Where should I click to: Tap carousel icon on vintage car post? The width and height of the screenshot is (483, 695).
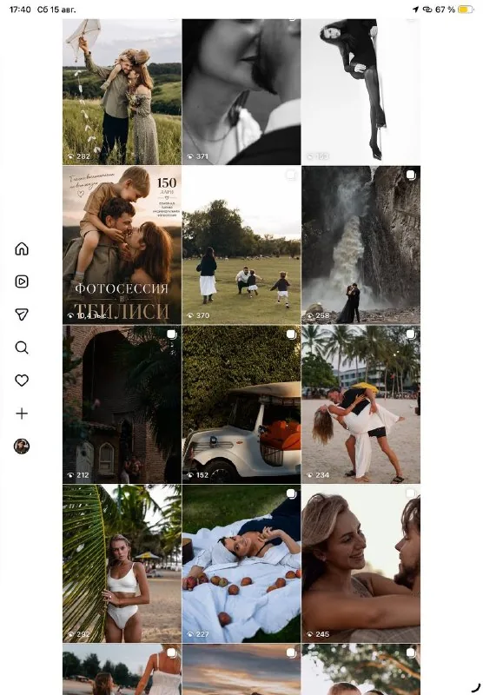click(x=291, y=334)
